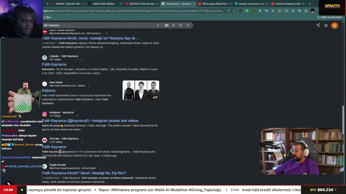The image size is (346, 194).
Task: Switch to the Now TV'de Ezgi Gözeger YouTube tab
Action: click(x=141, y=4)
